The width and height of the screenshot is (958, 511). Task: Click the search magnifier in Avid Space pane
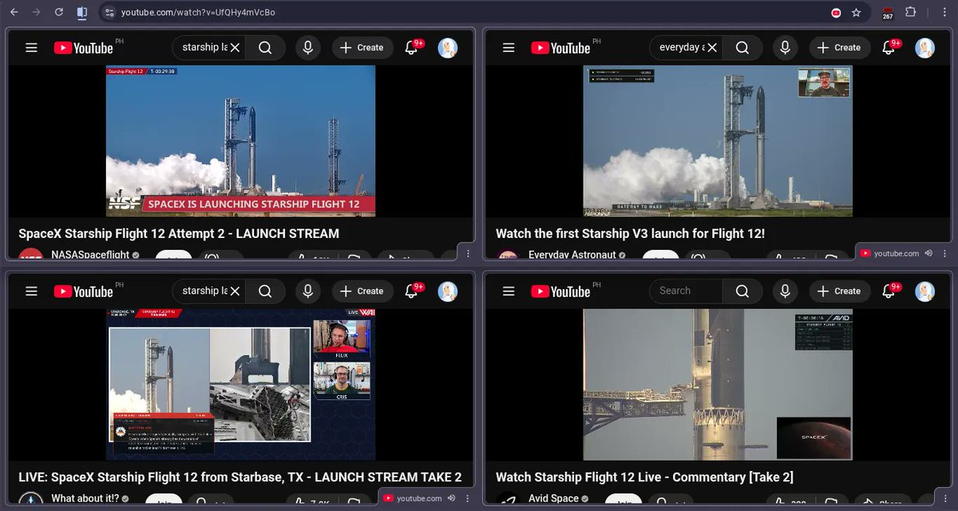(x=742, y=291)
